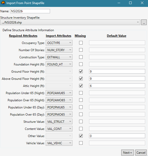Uncheck Missing for Above Ground Floor Height
Screen dimensions: 148x156
click(81, 79)
